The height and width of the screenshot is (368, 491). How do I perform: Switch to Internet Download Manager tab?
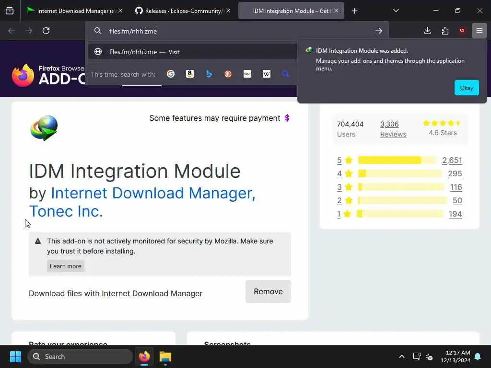tap(74, 11)
